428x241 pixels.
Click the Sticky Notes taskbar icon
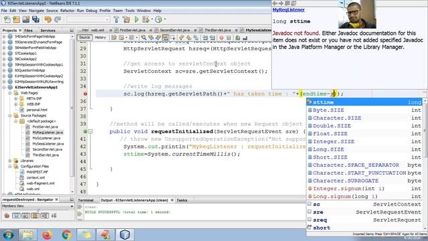tap(86, 235)
